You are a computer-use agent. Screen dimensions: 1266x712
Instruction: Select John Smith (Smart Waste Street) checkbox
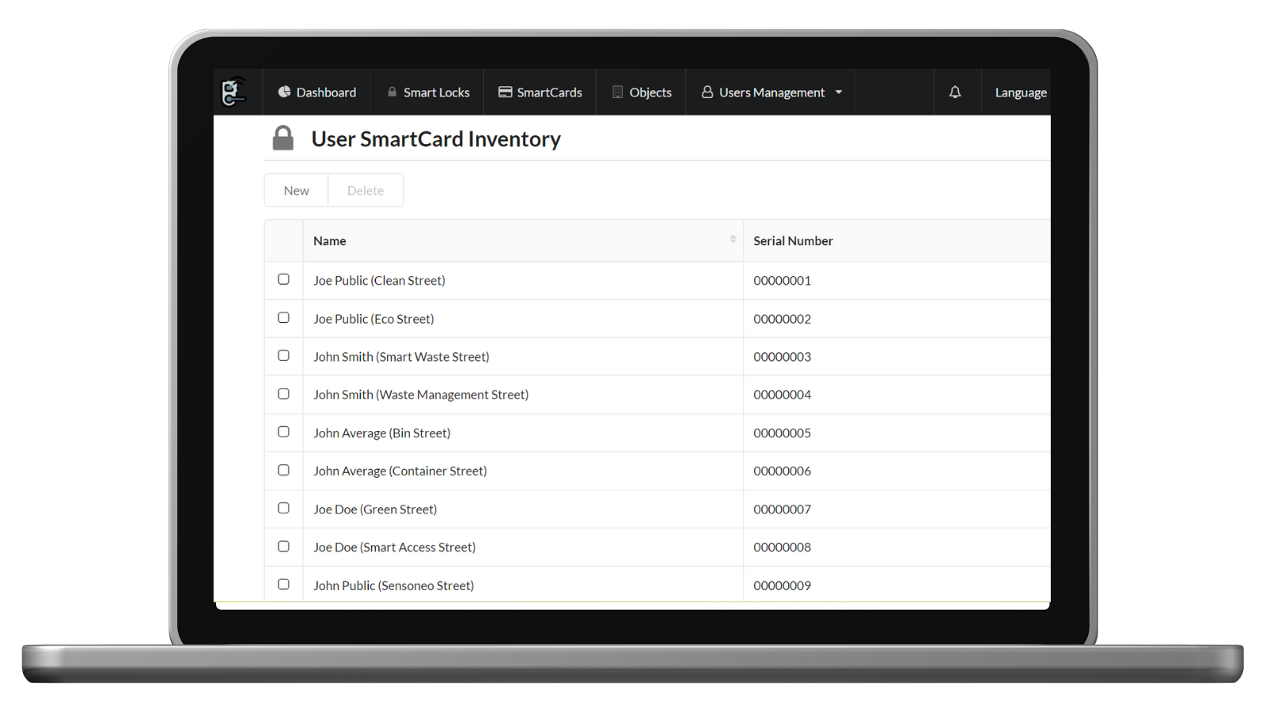pos(283,356)
